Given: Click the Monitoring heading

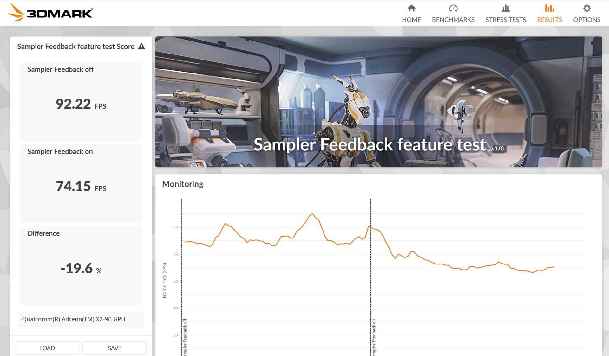Looking at the screenshot, I should (x=183, y=184).
